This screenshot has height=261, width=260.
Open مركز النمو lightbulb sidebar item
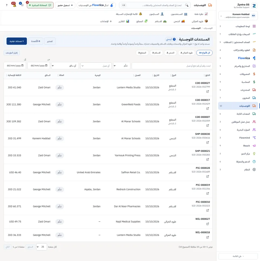click(x=238, y=154)
